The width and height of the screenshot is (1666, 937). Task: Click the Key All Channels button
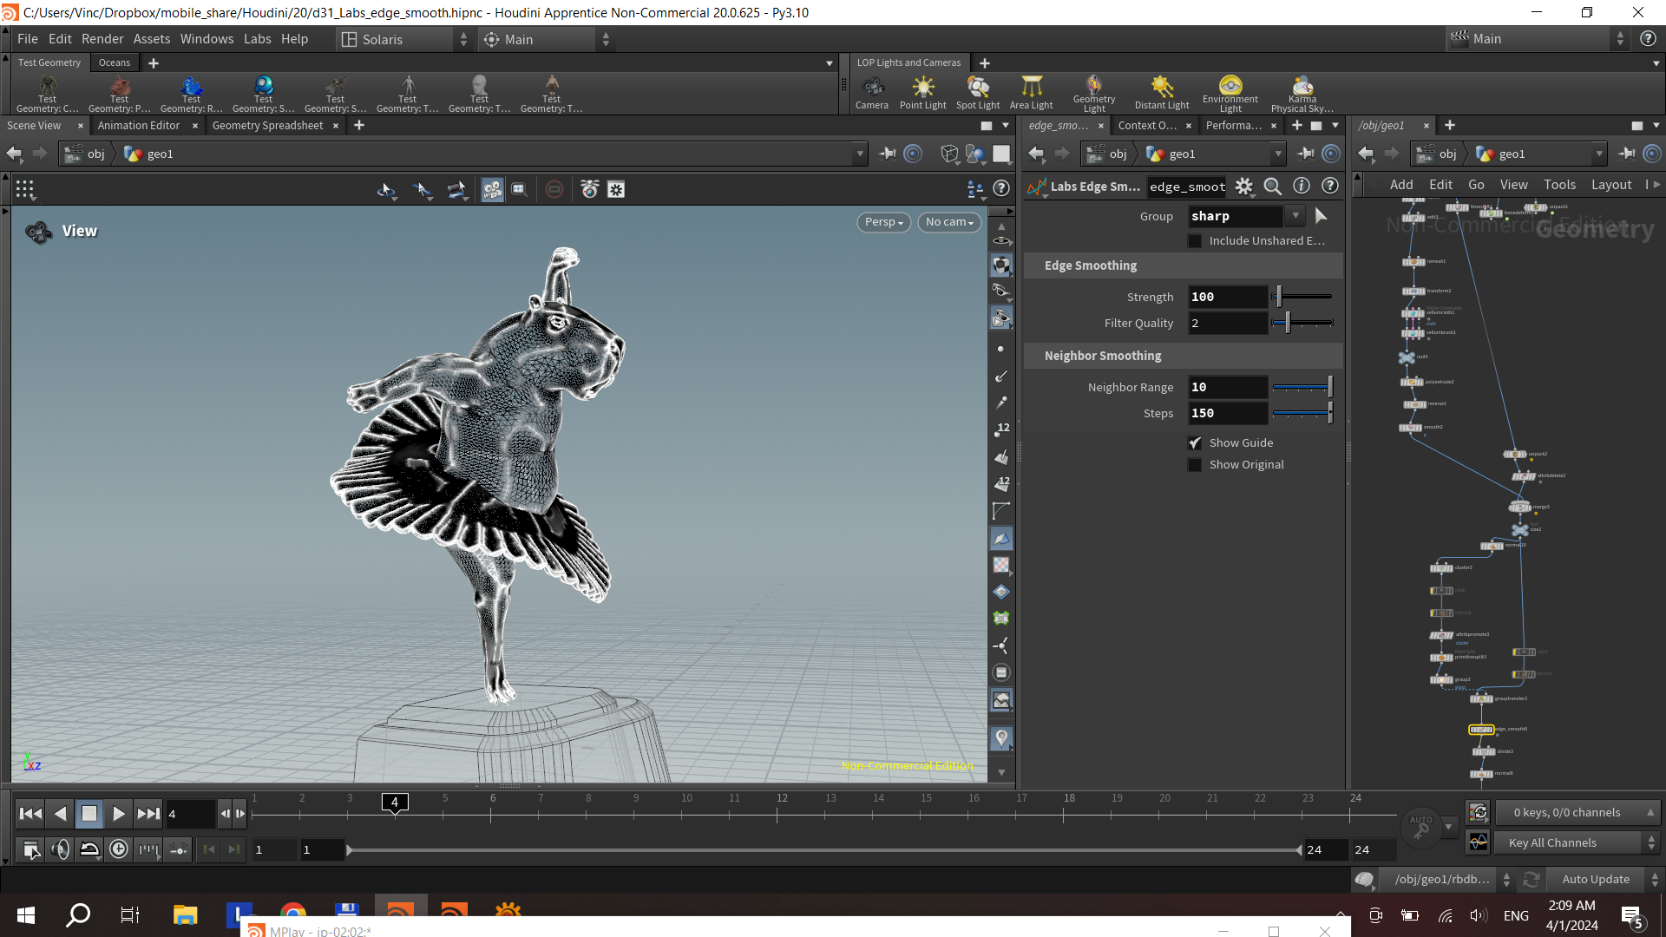click(1551, 843)
